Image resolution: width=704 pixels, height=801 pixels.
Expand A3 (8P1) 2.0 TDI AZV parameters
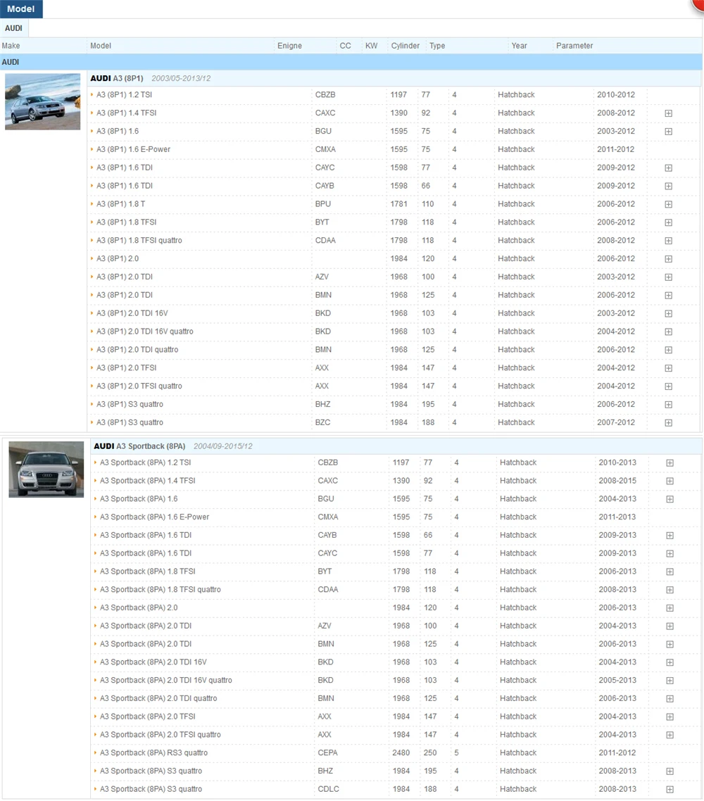click(668, 277)
